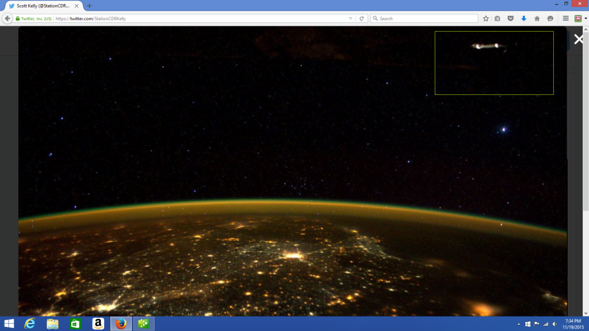Open the Firefox hamburger menu
The width and height of the screenshot is (589, 331).
tap(565, 18)
